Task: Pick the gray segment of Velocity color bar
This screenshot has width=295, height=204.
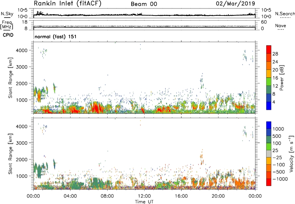Action: tap(269, 154)
